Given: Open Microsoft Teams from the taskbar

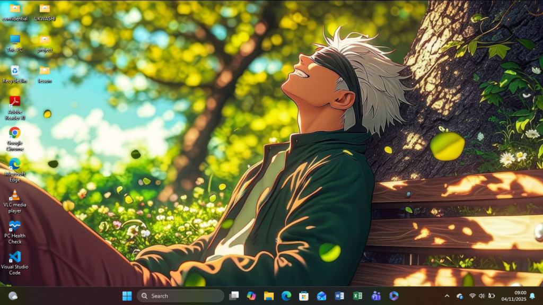Looking at the screenshot, I should tap(376, 295).
